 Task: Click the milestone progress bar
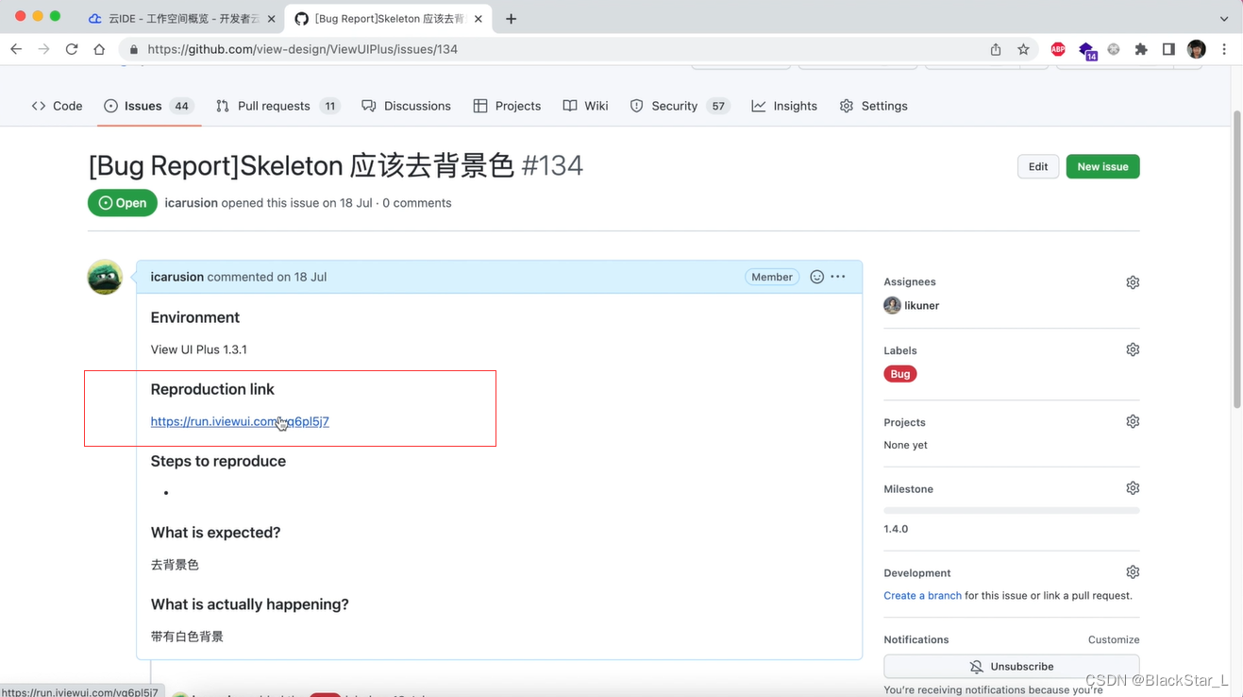coord(1012,510)
